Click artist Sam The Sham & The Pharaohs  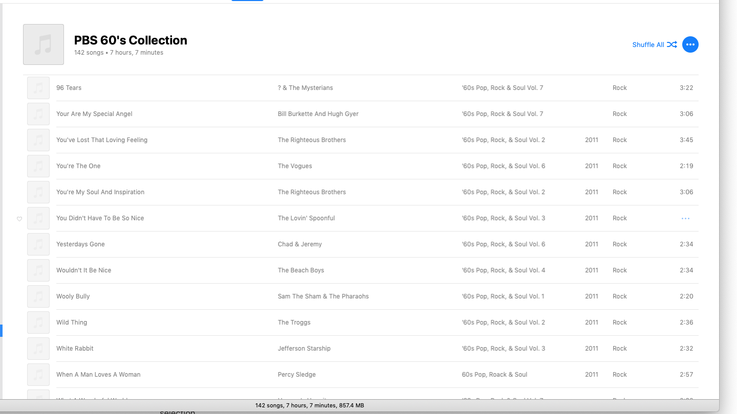point(323,296)
